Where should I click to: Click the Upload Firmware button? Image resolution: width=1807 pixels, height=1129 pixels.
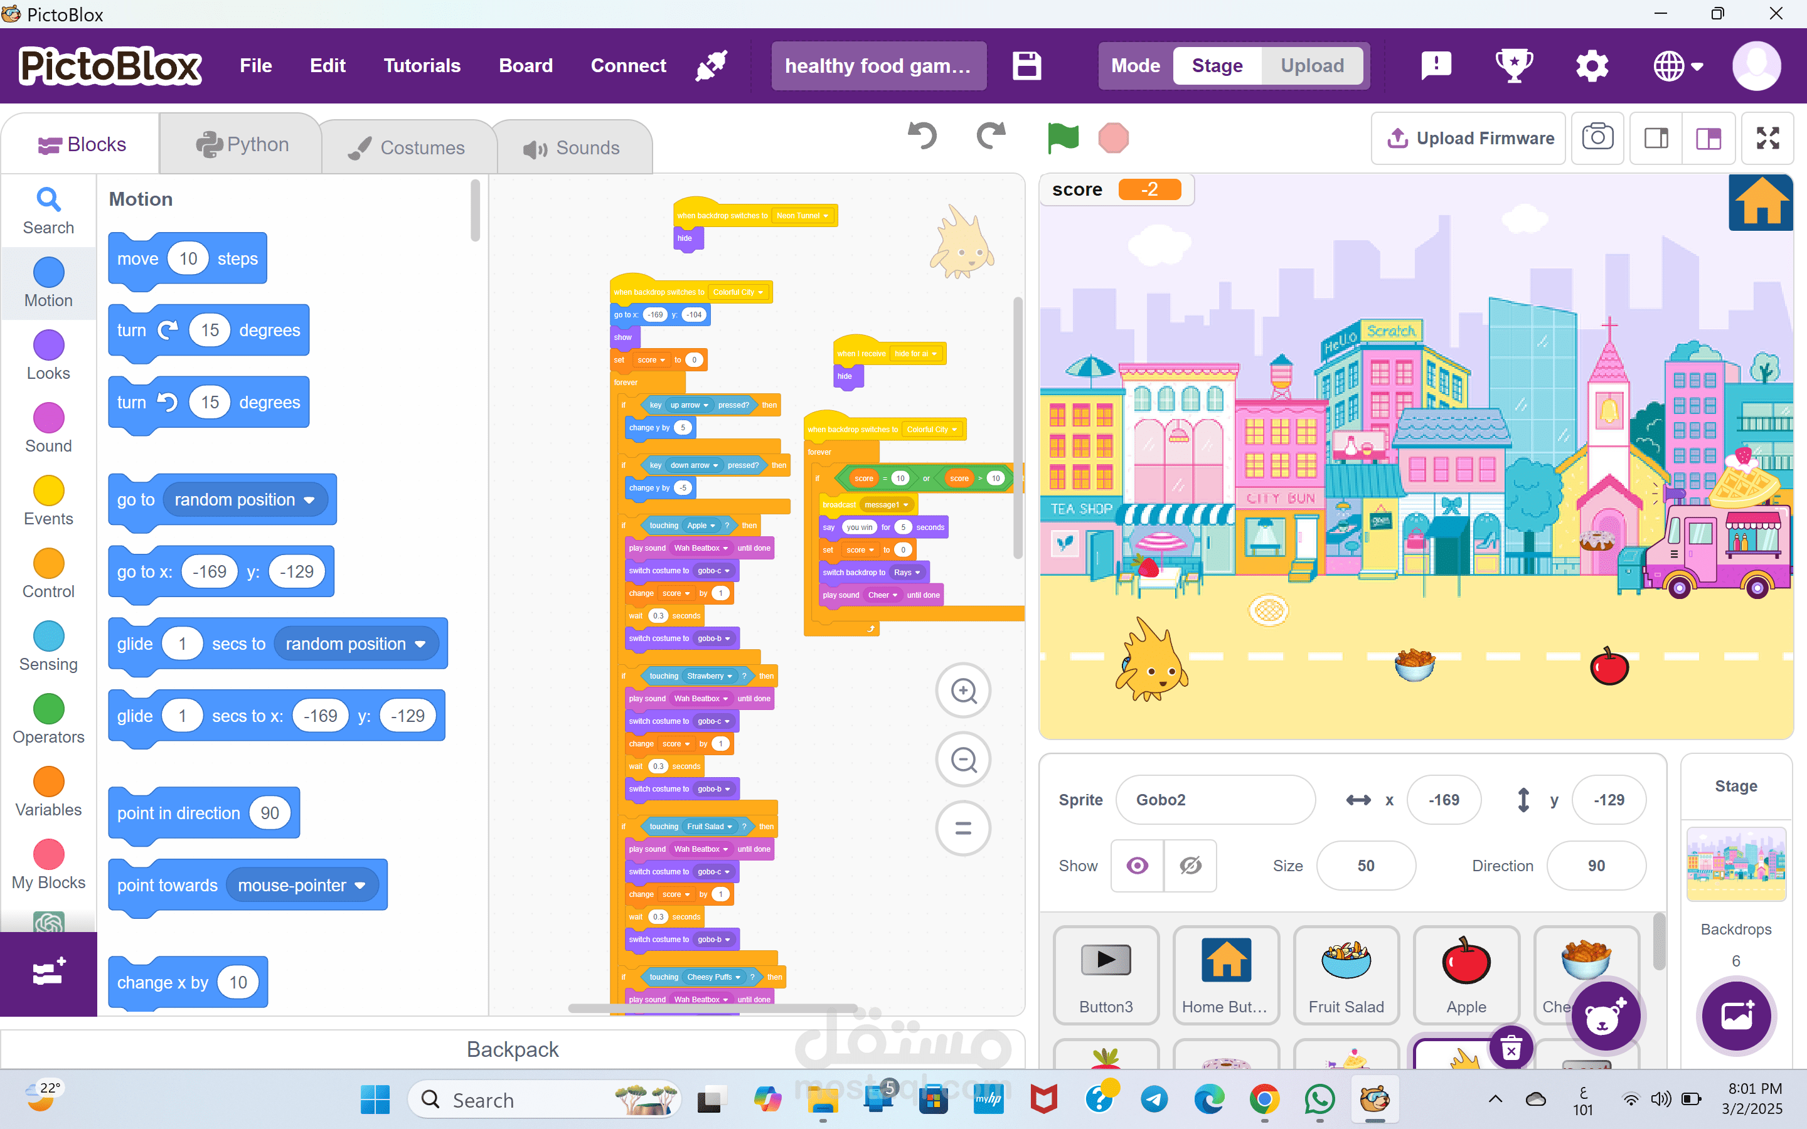1469,138
